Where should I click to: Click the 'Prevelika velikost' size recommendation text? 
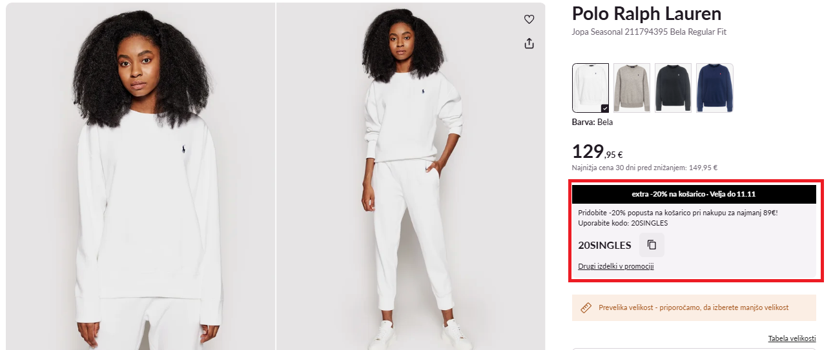pos(693,308)
